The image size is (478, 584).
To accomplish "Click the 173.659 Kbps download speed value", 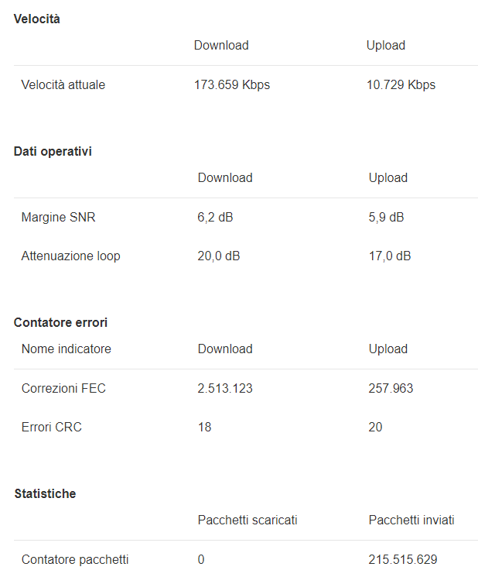I will coord(232,85).
